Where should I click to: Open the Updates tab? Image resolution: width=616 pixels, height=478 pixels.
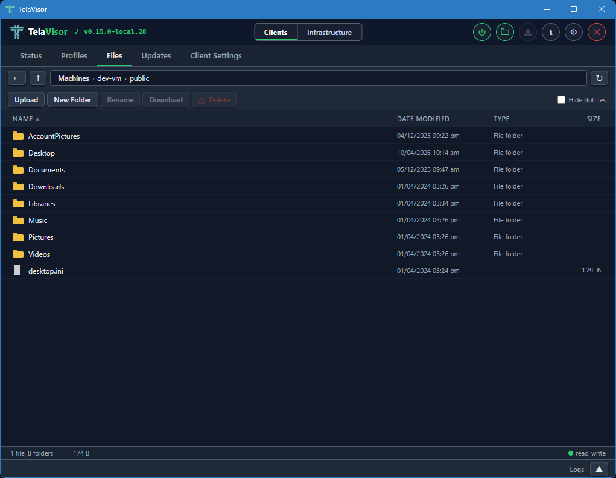coord(156,55)
